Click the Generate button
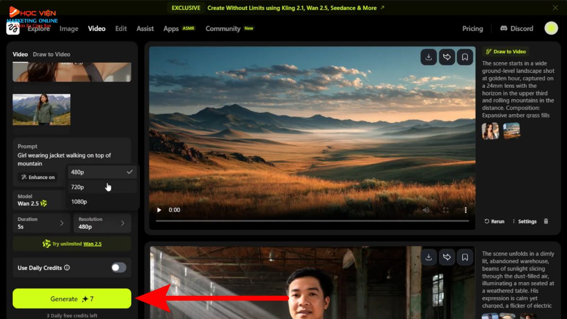This screenshot has height=319, width=567. [72, 299]
